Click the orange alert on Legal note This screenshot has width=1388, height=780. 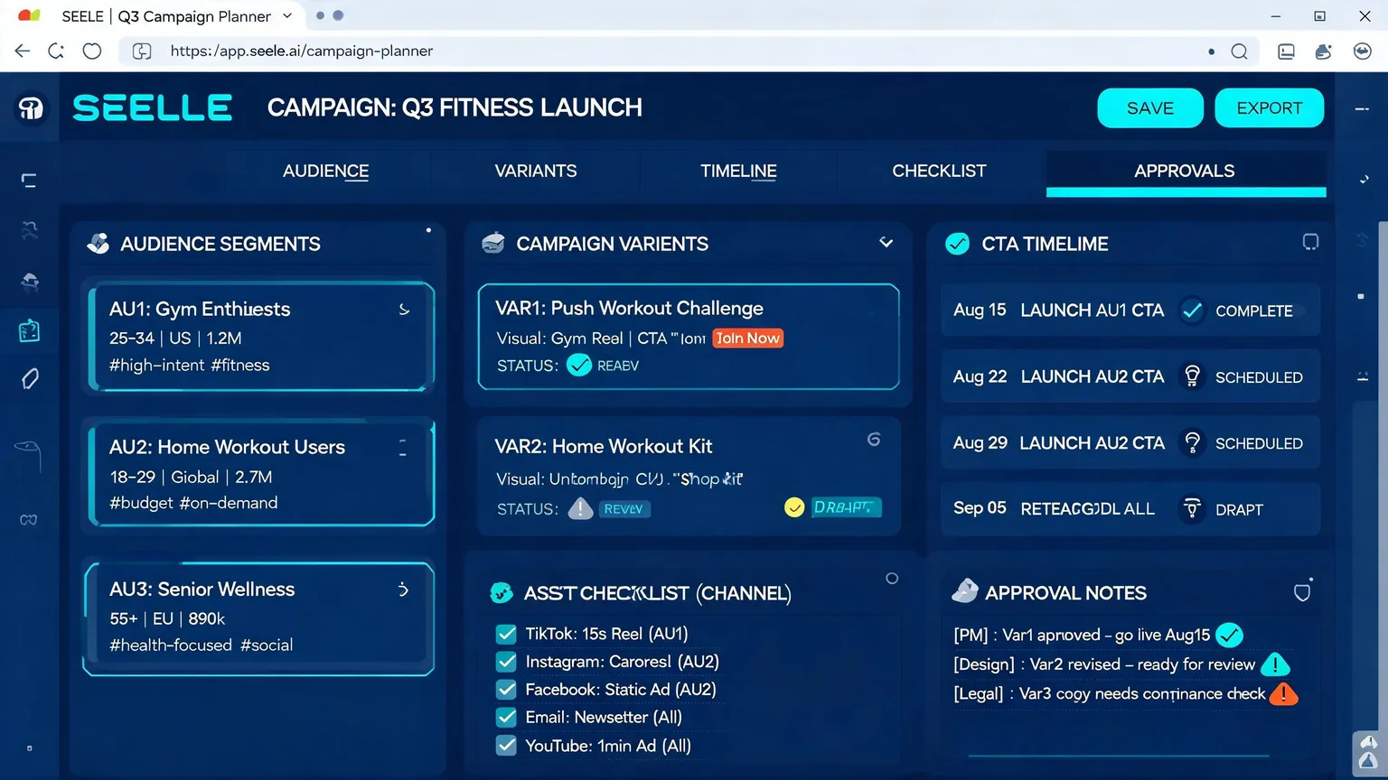[x=1283, y=693]
